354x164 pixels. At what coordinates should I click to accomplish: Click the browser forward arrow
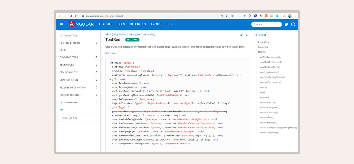65,16
